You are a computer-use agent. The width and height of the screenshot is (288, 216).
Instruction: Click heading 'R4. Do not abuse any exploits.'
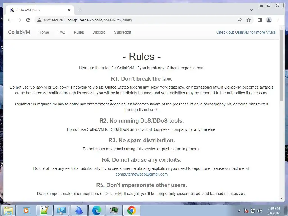point(142,160)
